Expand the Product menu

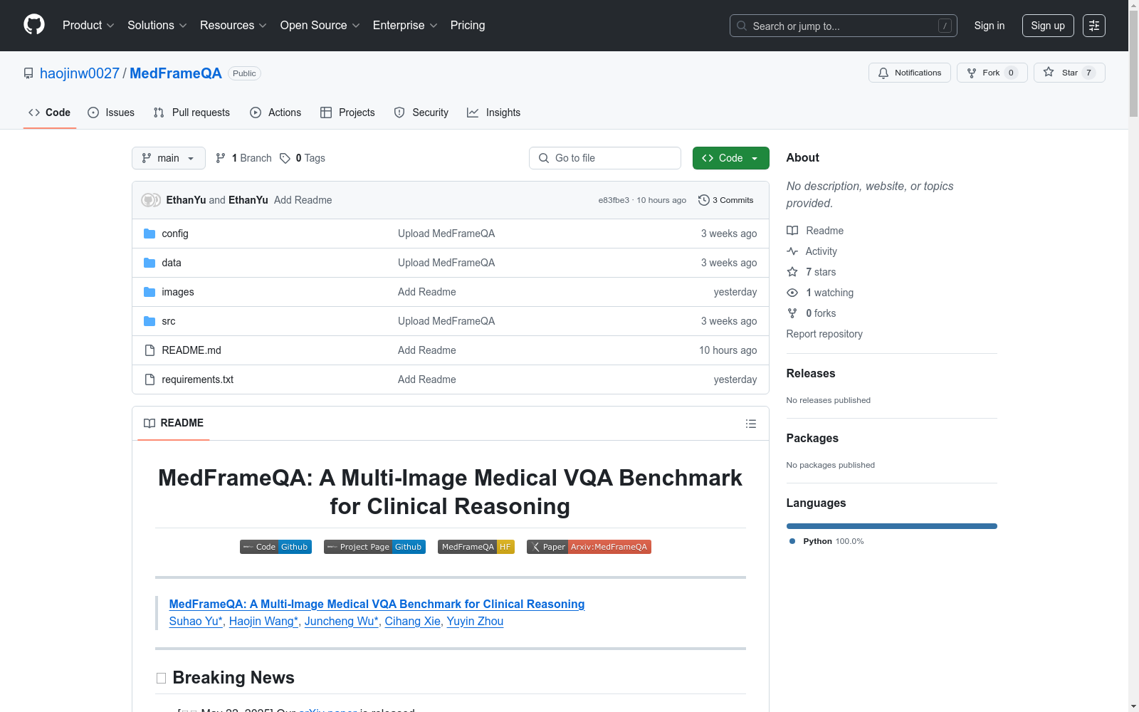click(88, 26)
